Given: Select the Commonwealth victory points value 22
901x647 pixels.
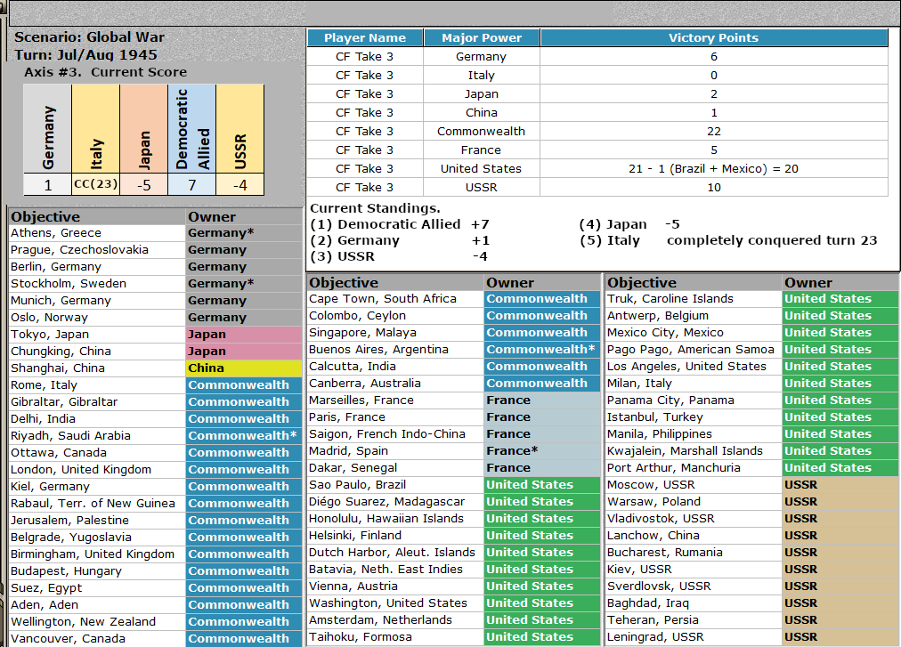Looking at the screenshot, I should coord(714,131).
